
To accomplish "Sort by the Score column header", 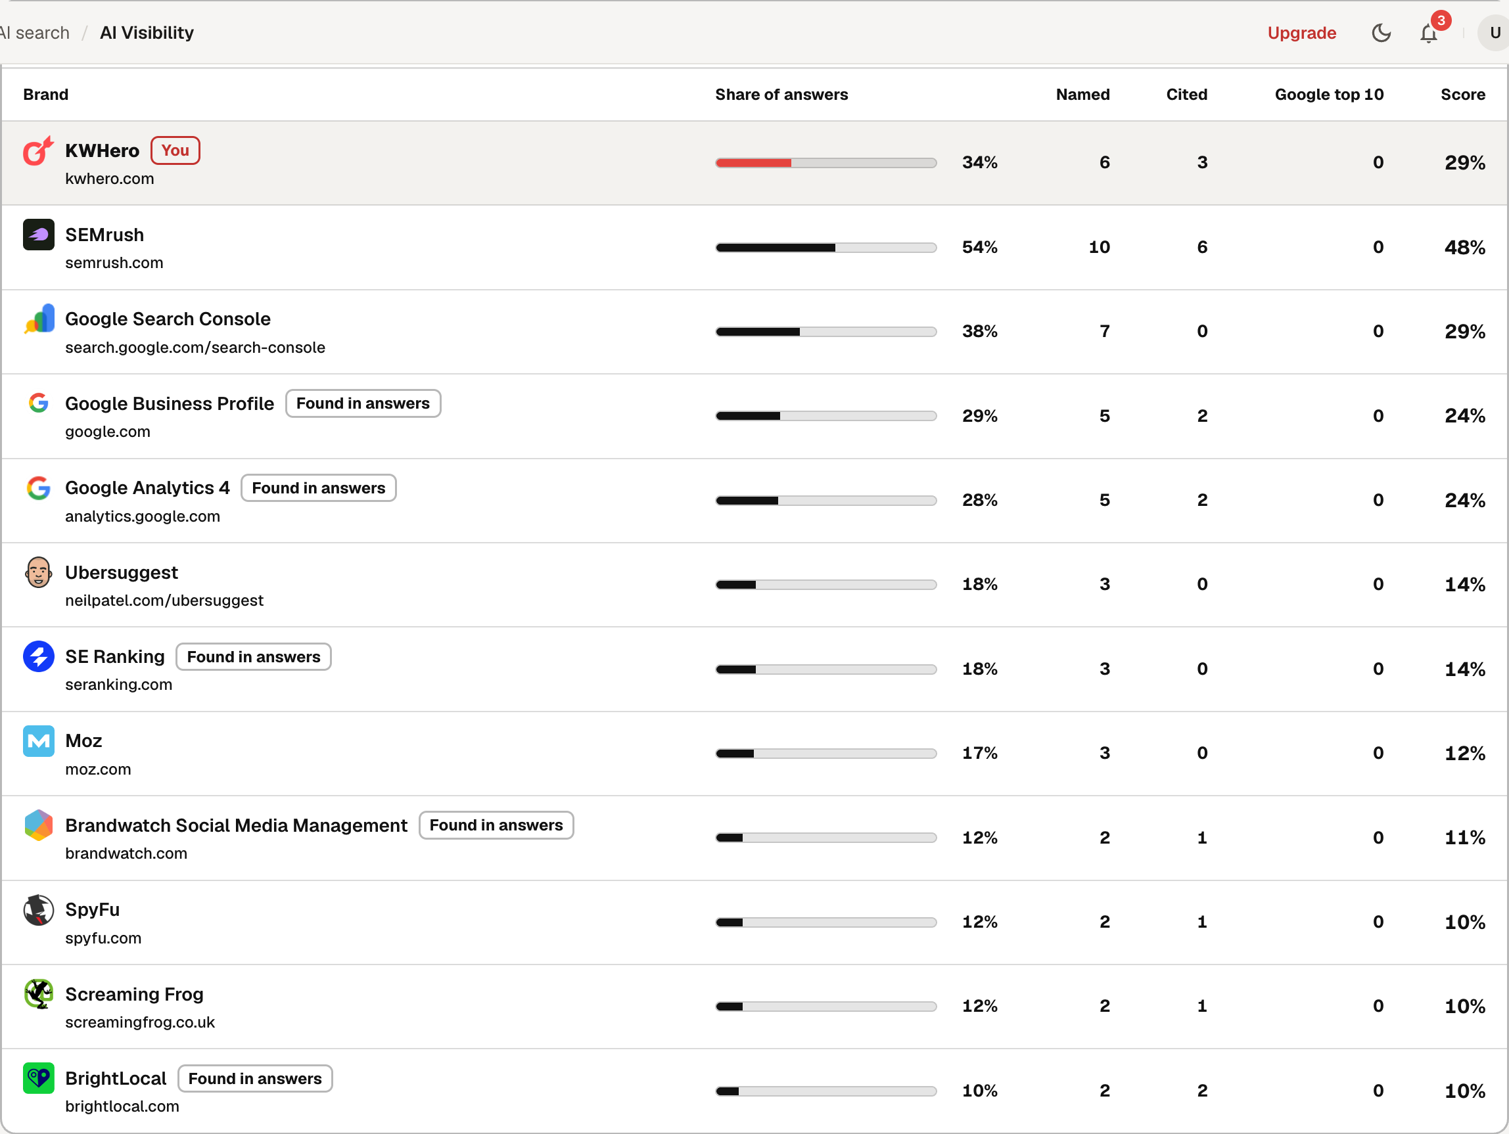I will click(x=1462, y=95).
